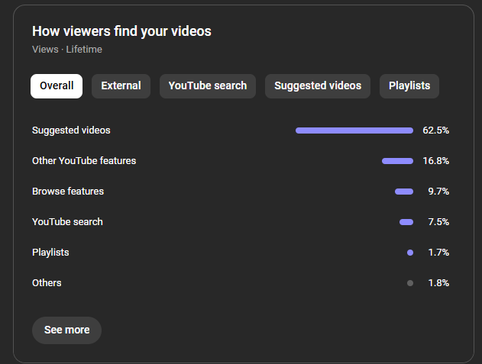Select the Overall tab
Screen dimensions: 482x364
57,85
